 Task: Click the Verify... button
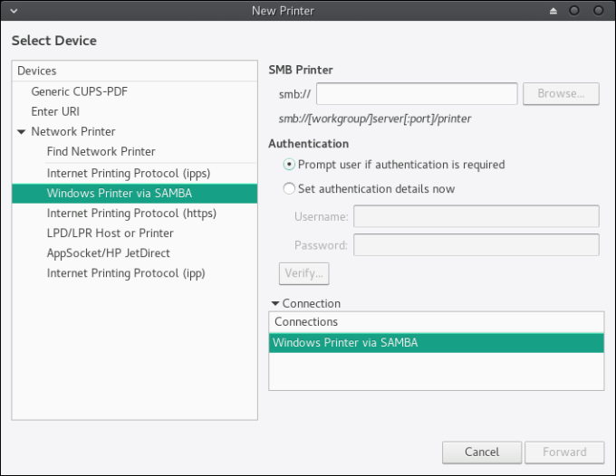303,273
